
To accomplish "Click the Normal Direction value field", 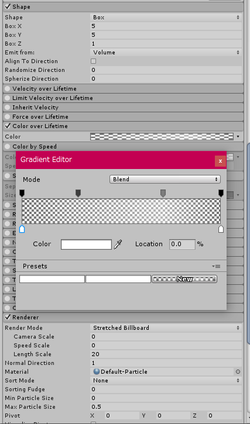I will [166, 363].
